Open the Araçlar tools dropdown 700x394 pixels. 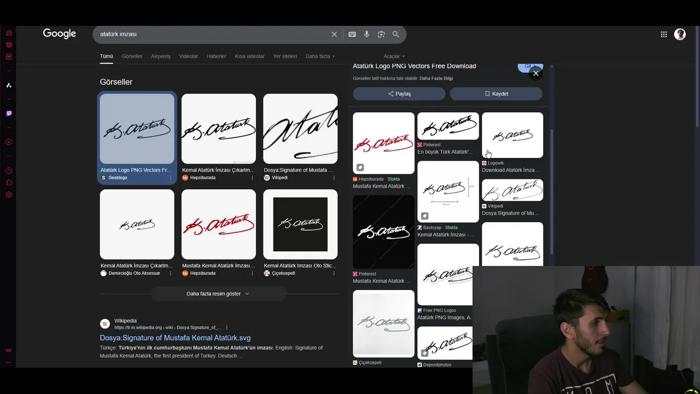point(394,56)
